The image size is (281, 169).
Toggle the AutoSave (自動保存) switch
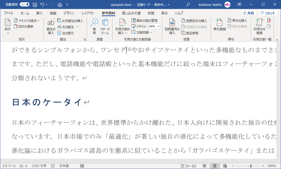click(25, 4)
